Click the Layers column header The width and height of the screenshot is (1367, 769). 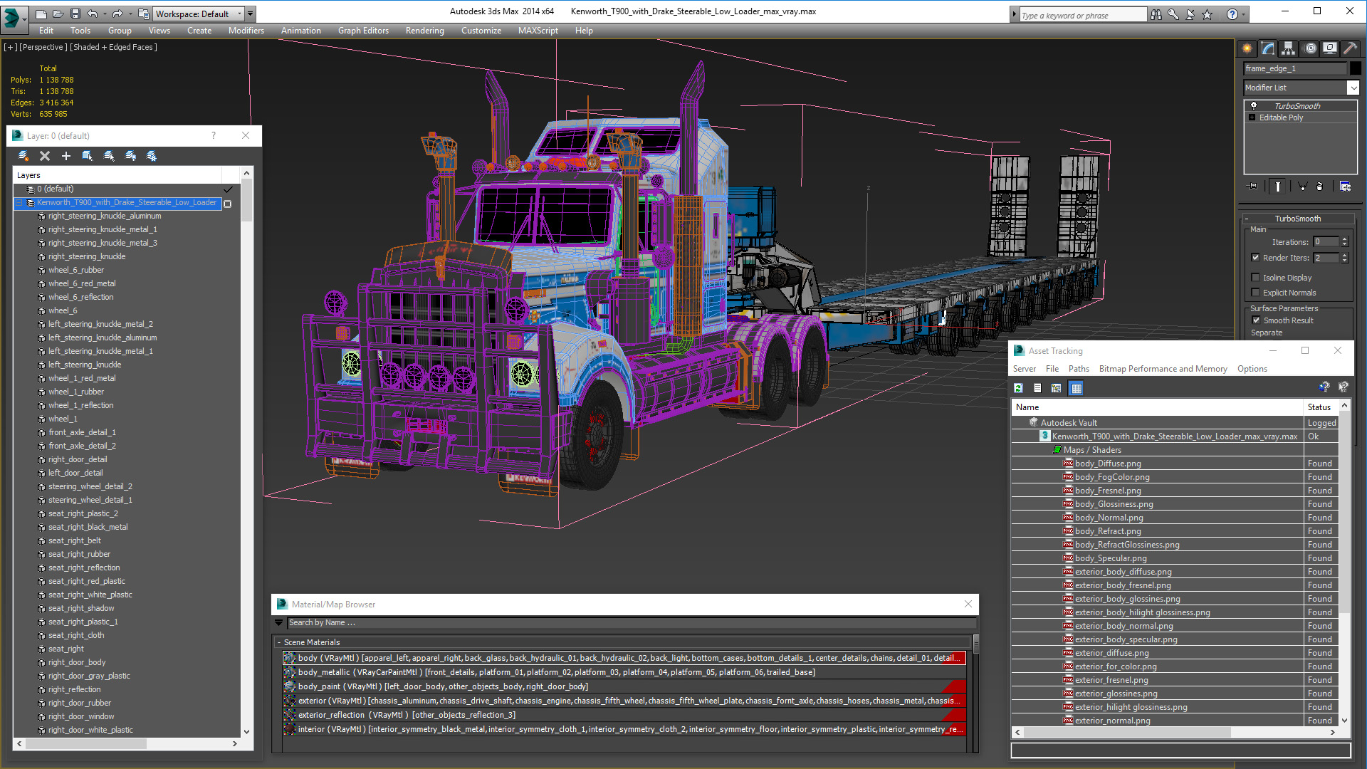click(117, 175)
